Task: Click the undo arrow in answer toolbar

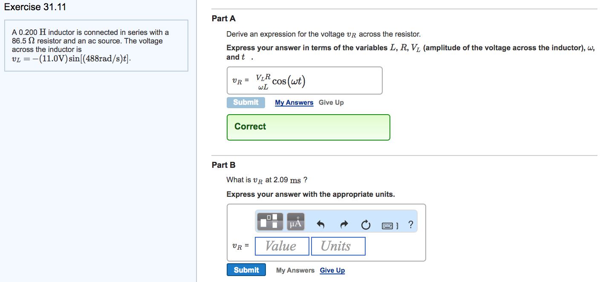Action: pos(321,224)
